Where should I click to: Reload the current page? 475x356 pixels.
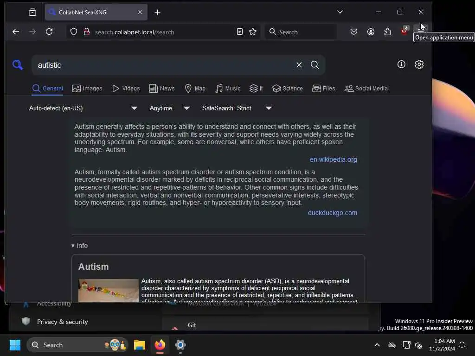[x=49, y=32]
